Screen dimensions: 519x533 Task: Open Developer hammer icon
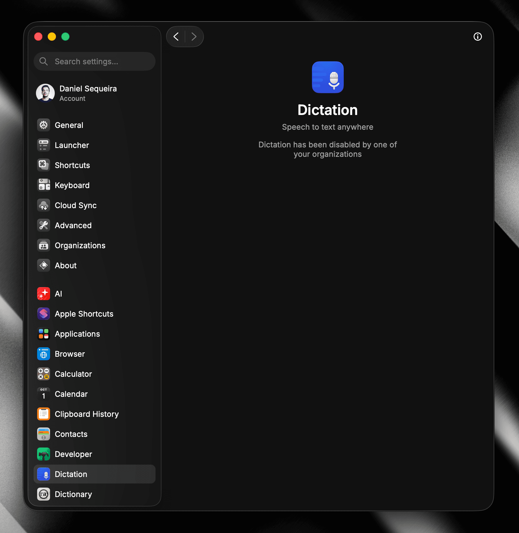click(x=44, y=454)
